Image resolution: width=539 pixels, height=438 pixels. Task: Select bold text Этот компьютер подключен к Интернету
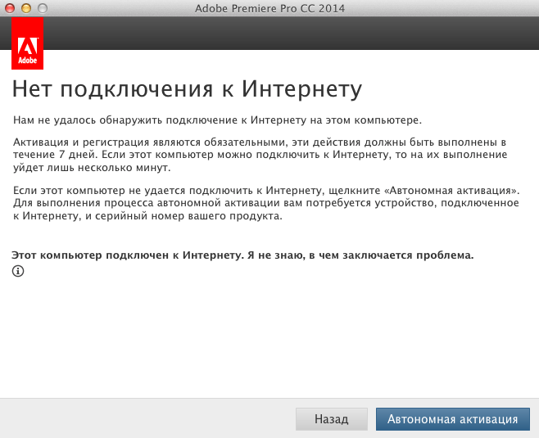pos(128,255)
